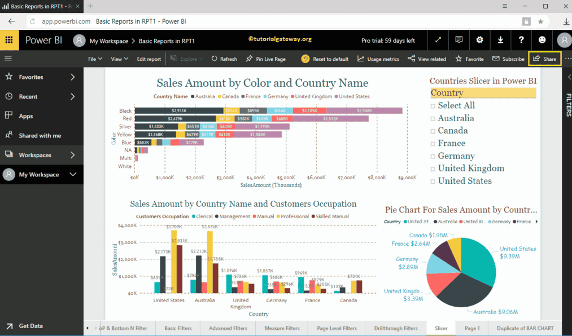Click the download icon in header
The width and height of the screenshot is (572, 336).
click(500, 40)
